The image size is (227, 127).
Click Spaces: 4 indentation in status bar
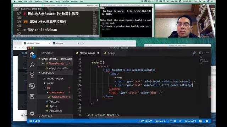coord(160,121)
